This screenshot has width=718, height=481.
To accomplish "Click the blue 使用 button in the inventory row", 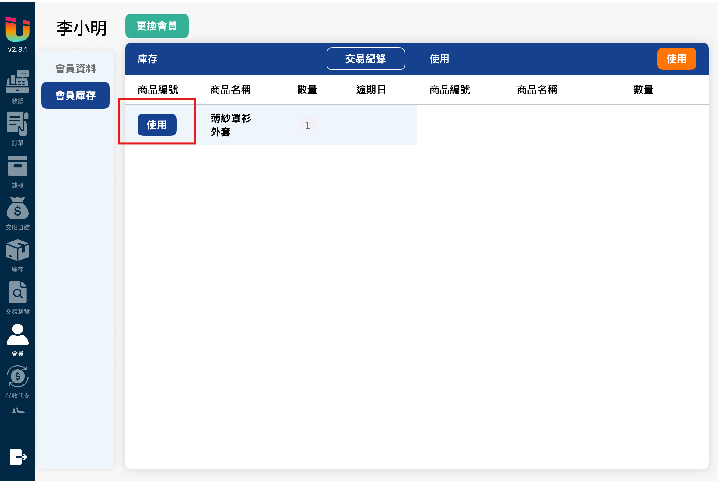I will pyautogui.click(x=157, y=125).
